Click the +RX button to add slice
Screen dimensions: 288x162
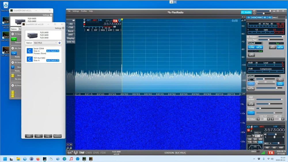point(71,24)
